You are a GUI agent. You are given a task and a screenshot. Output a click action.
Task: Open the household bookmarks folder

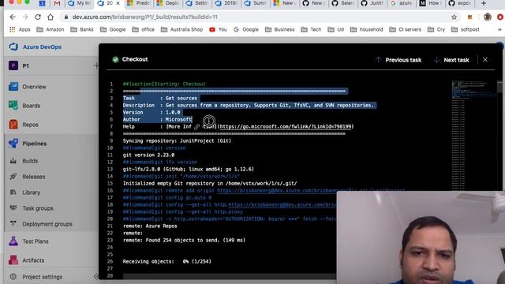(x=366, y=29)
